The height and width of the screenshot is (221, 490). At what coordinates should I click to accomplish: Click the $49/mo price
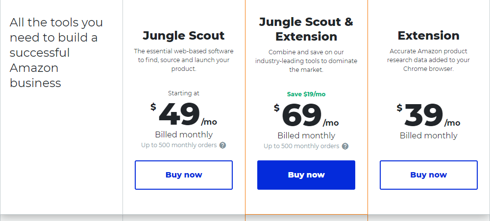(x=184, y=114)
